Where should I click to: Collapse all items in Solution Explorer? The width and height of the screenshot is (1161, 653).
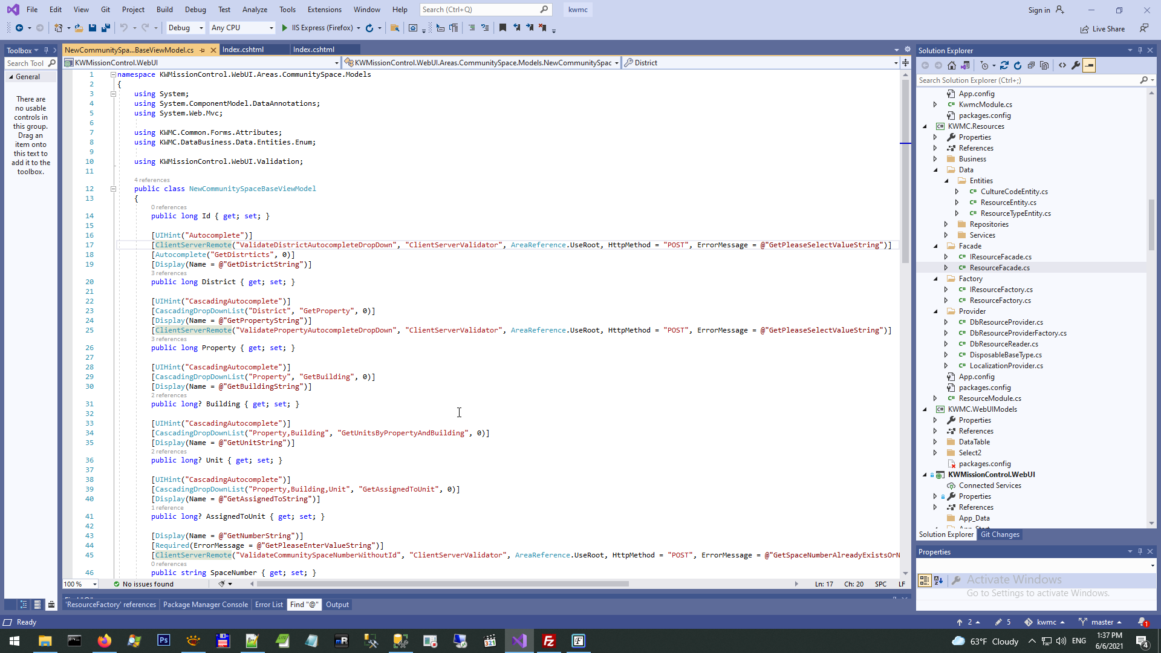pos(1031,65)
